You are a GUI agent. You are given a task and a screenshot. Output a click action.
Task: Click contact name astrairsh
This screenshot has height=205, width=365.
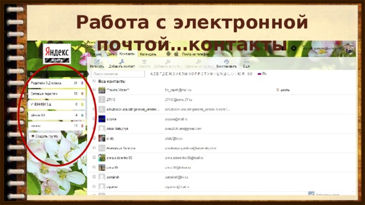(x=113, y=177)
